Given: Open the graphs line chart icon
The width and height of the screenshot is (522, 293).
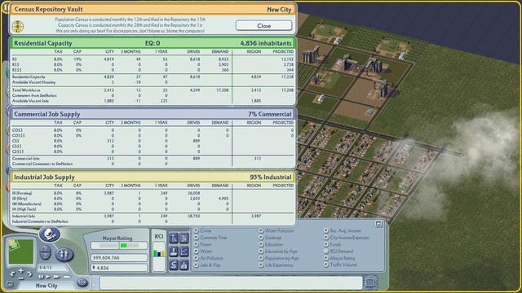Looking at the screenshot, I should click(x=184, y=251).
